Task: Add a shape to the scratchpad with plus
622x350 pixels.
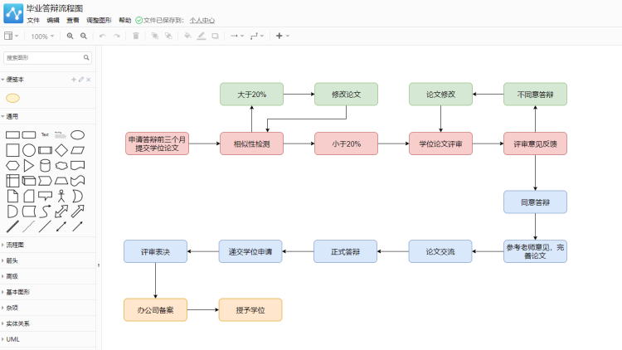Action: 73,80
